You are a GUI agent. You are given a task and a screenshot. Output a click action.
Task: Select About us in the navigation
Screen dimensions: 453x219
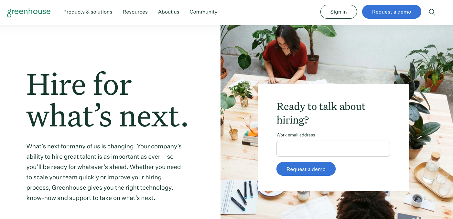tap(168, 12)
